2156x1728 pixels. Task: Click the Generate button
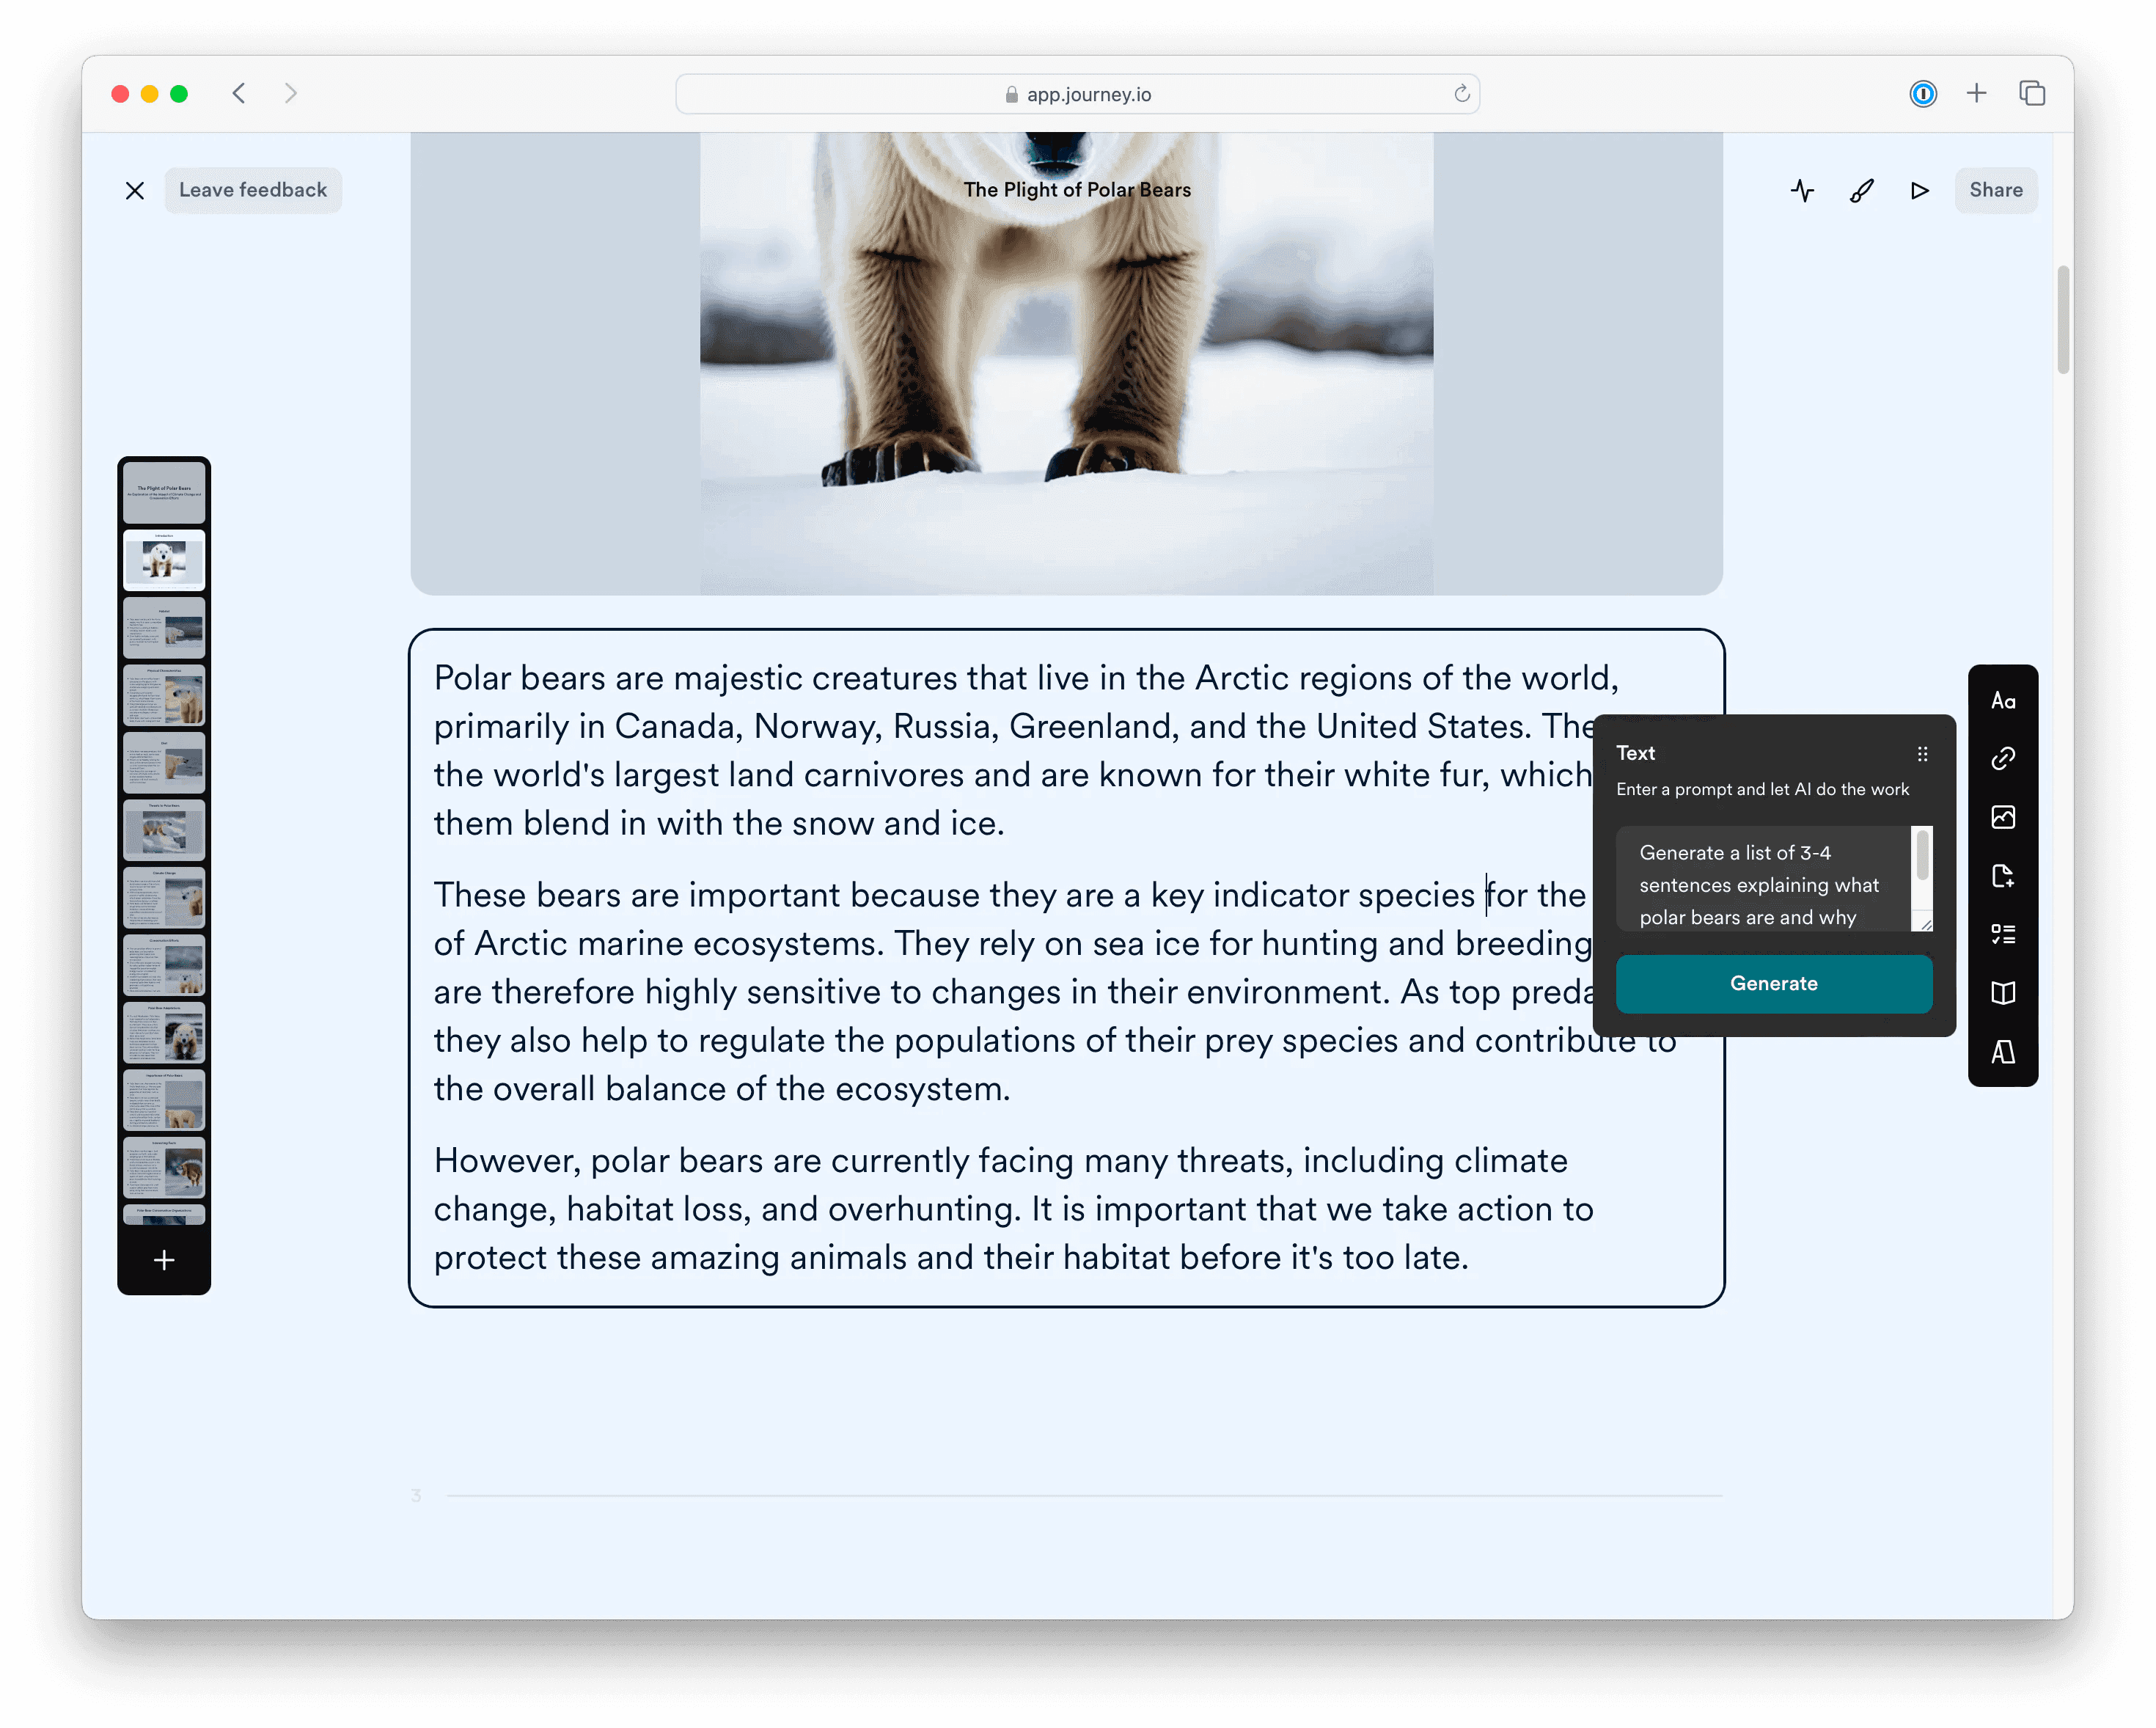coord(1773,983)
